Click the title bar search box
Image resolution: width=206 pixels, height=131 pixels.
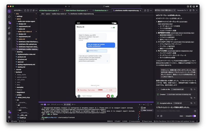tap(106, 6)
